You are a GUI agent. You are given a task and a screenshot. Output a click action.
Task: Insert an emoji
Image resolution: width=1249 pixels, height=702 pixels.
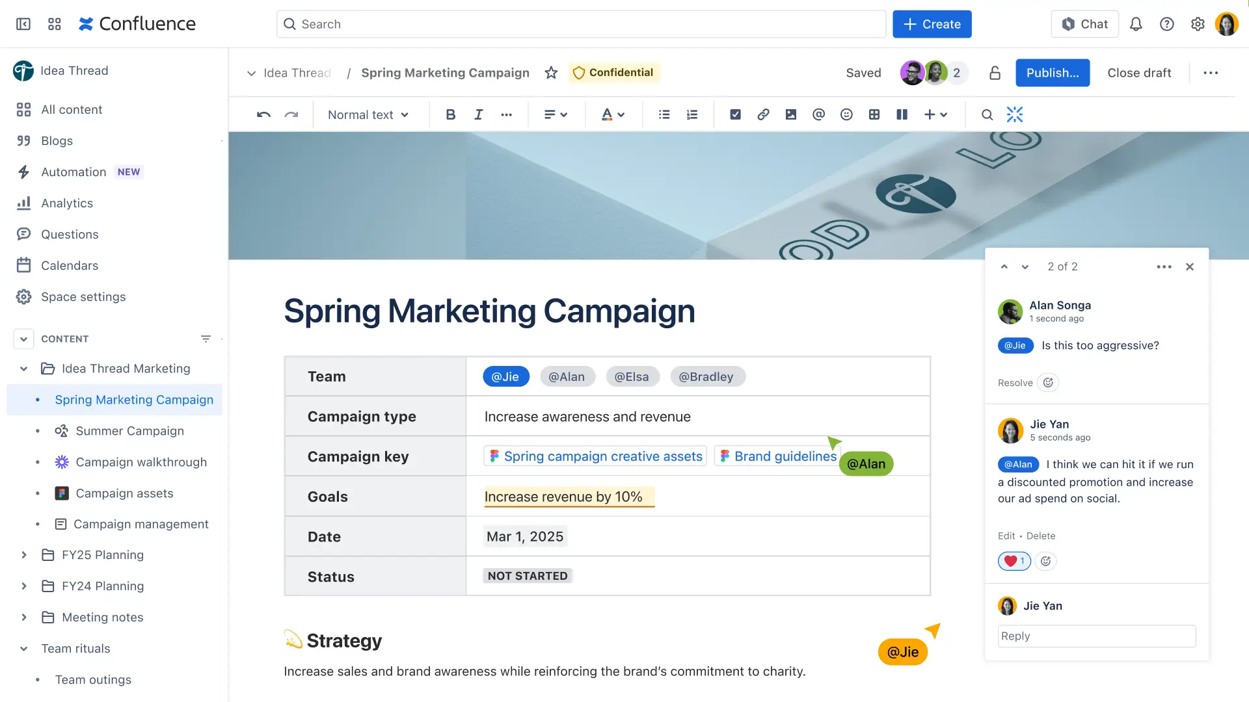pos(846,114)
